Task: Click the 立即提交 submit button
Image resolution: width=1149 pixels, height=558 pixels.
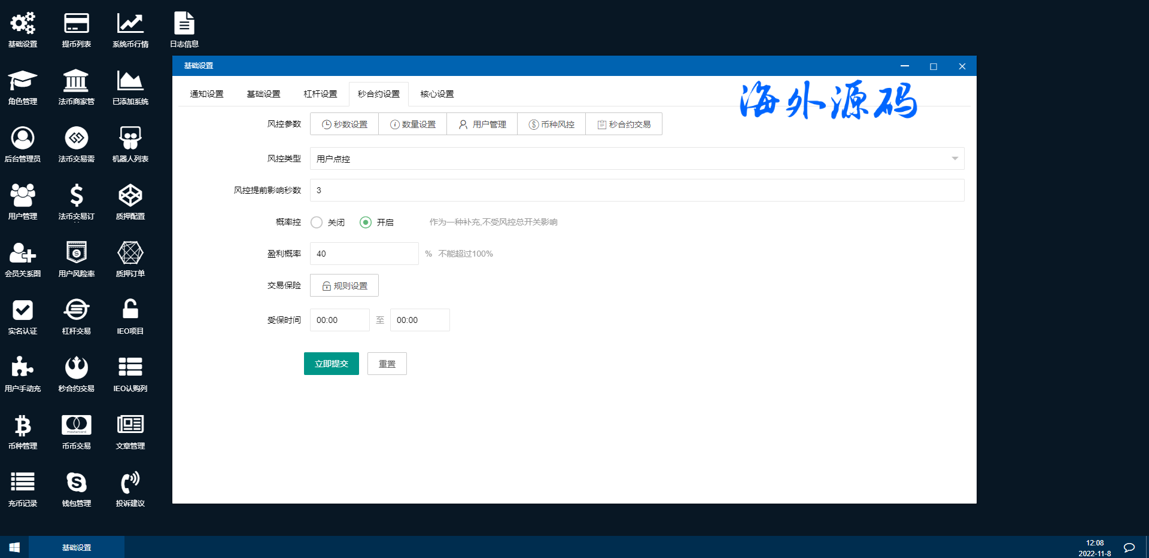Action: (331, 364)
